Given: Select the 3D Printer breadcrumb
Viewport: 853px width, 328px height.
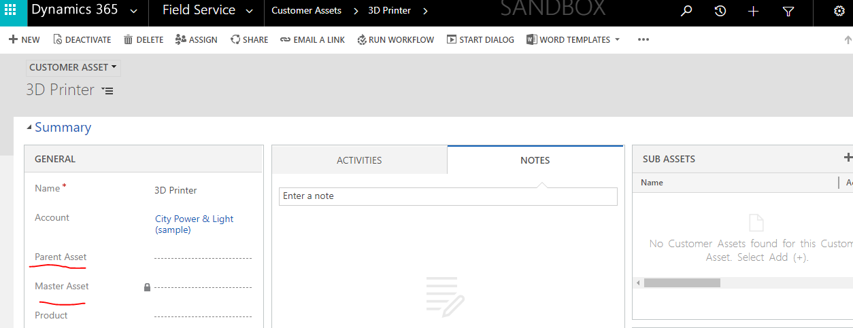Looking at the screenshot, I should pyautogui.click(x=390, y=11).
